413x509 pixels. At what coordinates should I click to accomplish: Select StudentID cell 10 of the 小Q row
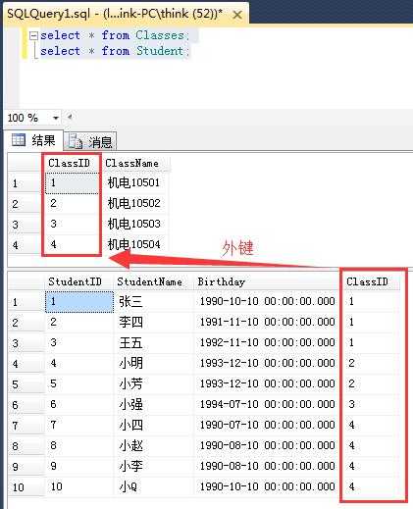click(79, 486)
